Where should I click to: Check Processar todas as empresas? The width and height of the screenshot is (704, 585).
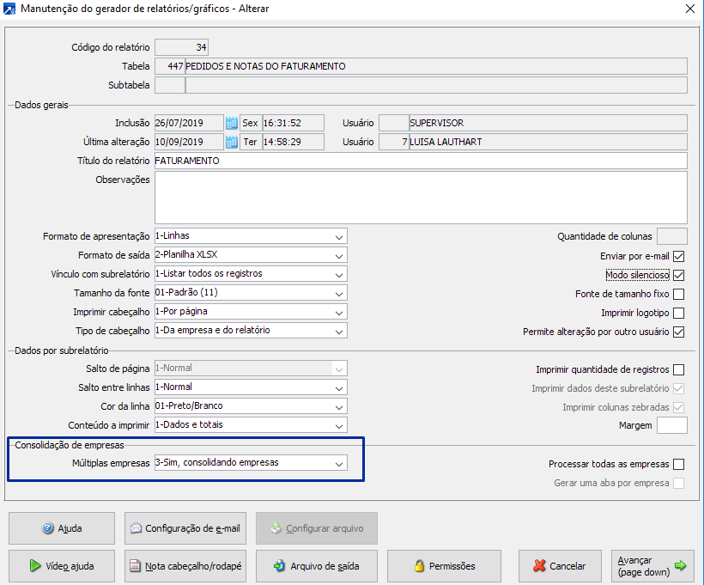(x=679, y=464)
